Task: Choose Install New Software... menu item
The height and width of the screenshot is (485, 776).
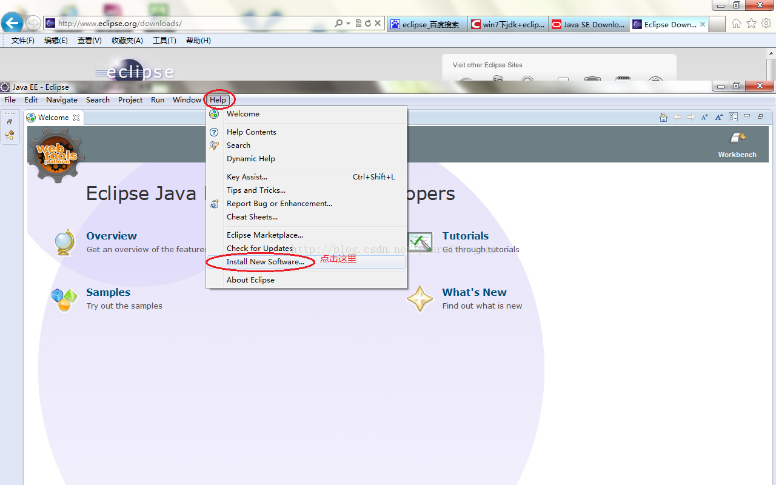Action: (x=306, y=262)
